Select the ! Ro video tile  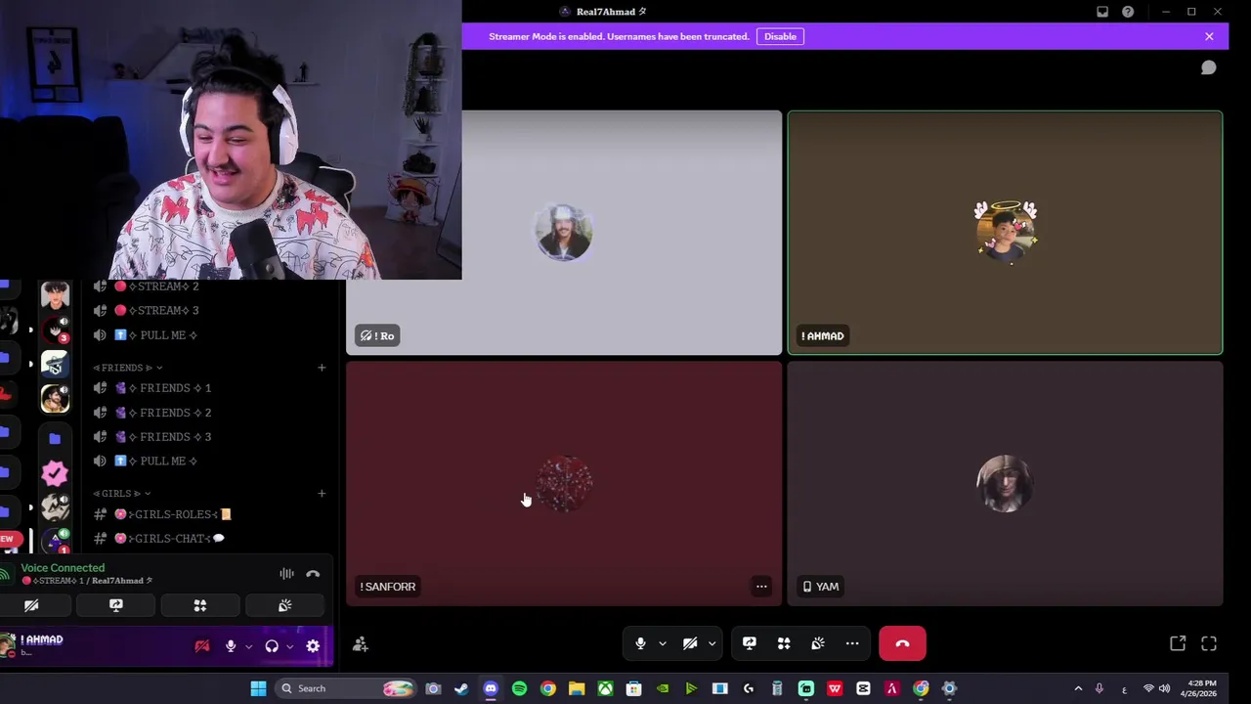[x=564, y=233]
